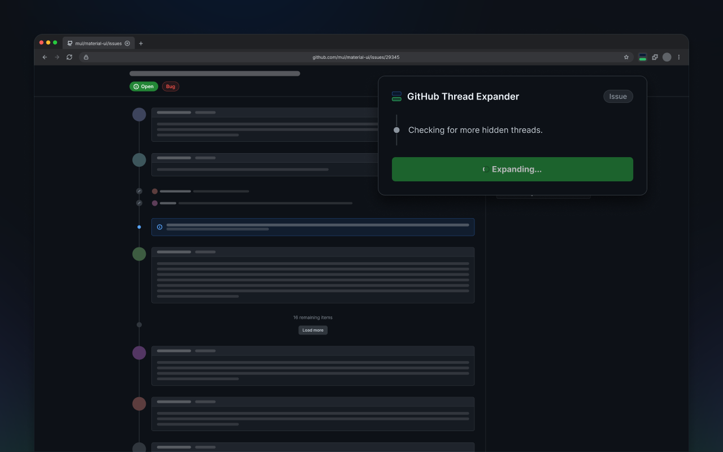Open the extensions puzzle icon

click(x=655, y=57)
